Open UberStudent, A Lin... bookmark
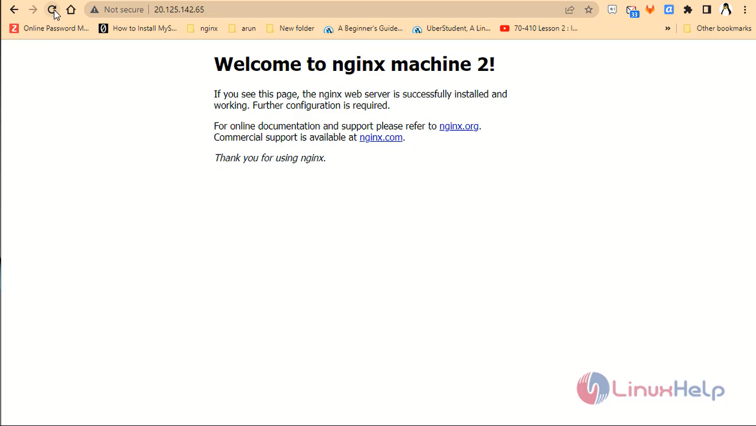The height and width of the screenshot is (426, 756). point(452,28)
